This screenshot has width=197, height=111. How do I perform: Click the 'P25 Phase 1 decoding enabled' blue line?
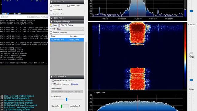pyautogui.click(x=19, y=108)
